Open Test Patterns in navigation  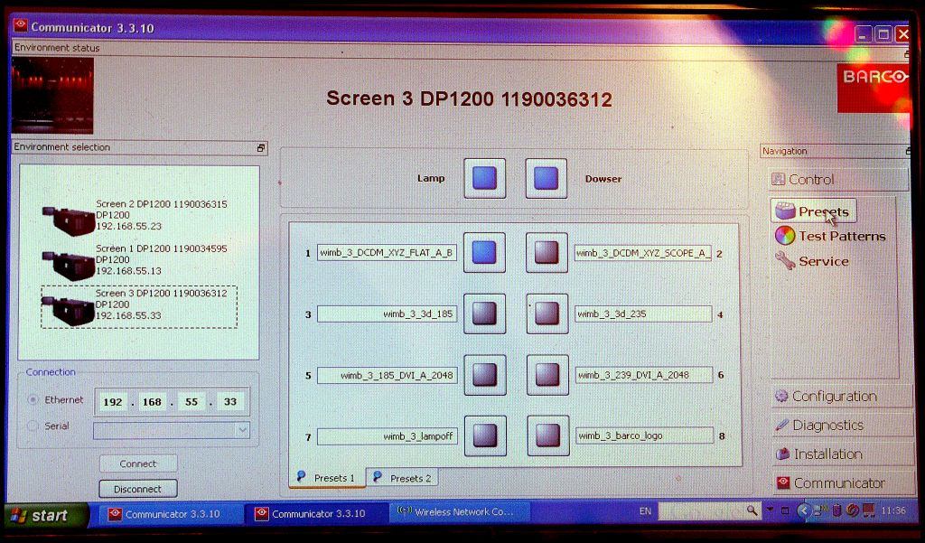(841, 236)
